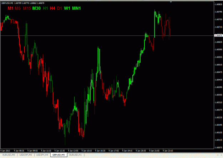
Task: Click the M5 timeframe indicator label
Action: [17, 8]
